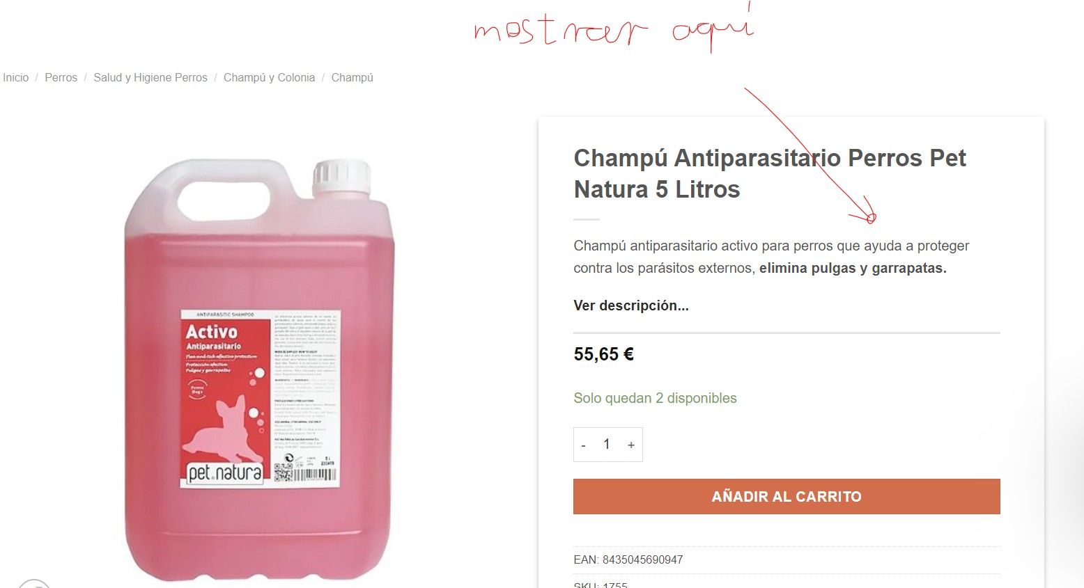
Task: Click the handwritten mostrar aquí annotation
Action: (x=614, y=28)
